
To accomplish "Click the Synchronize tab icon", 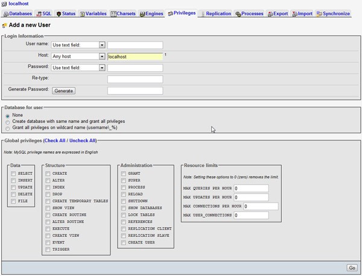I will (319, 14).
